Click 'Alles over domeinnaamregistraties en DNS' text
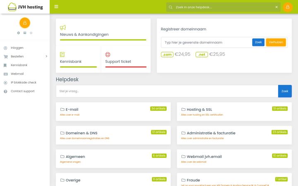 click(x=84, y=138)
